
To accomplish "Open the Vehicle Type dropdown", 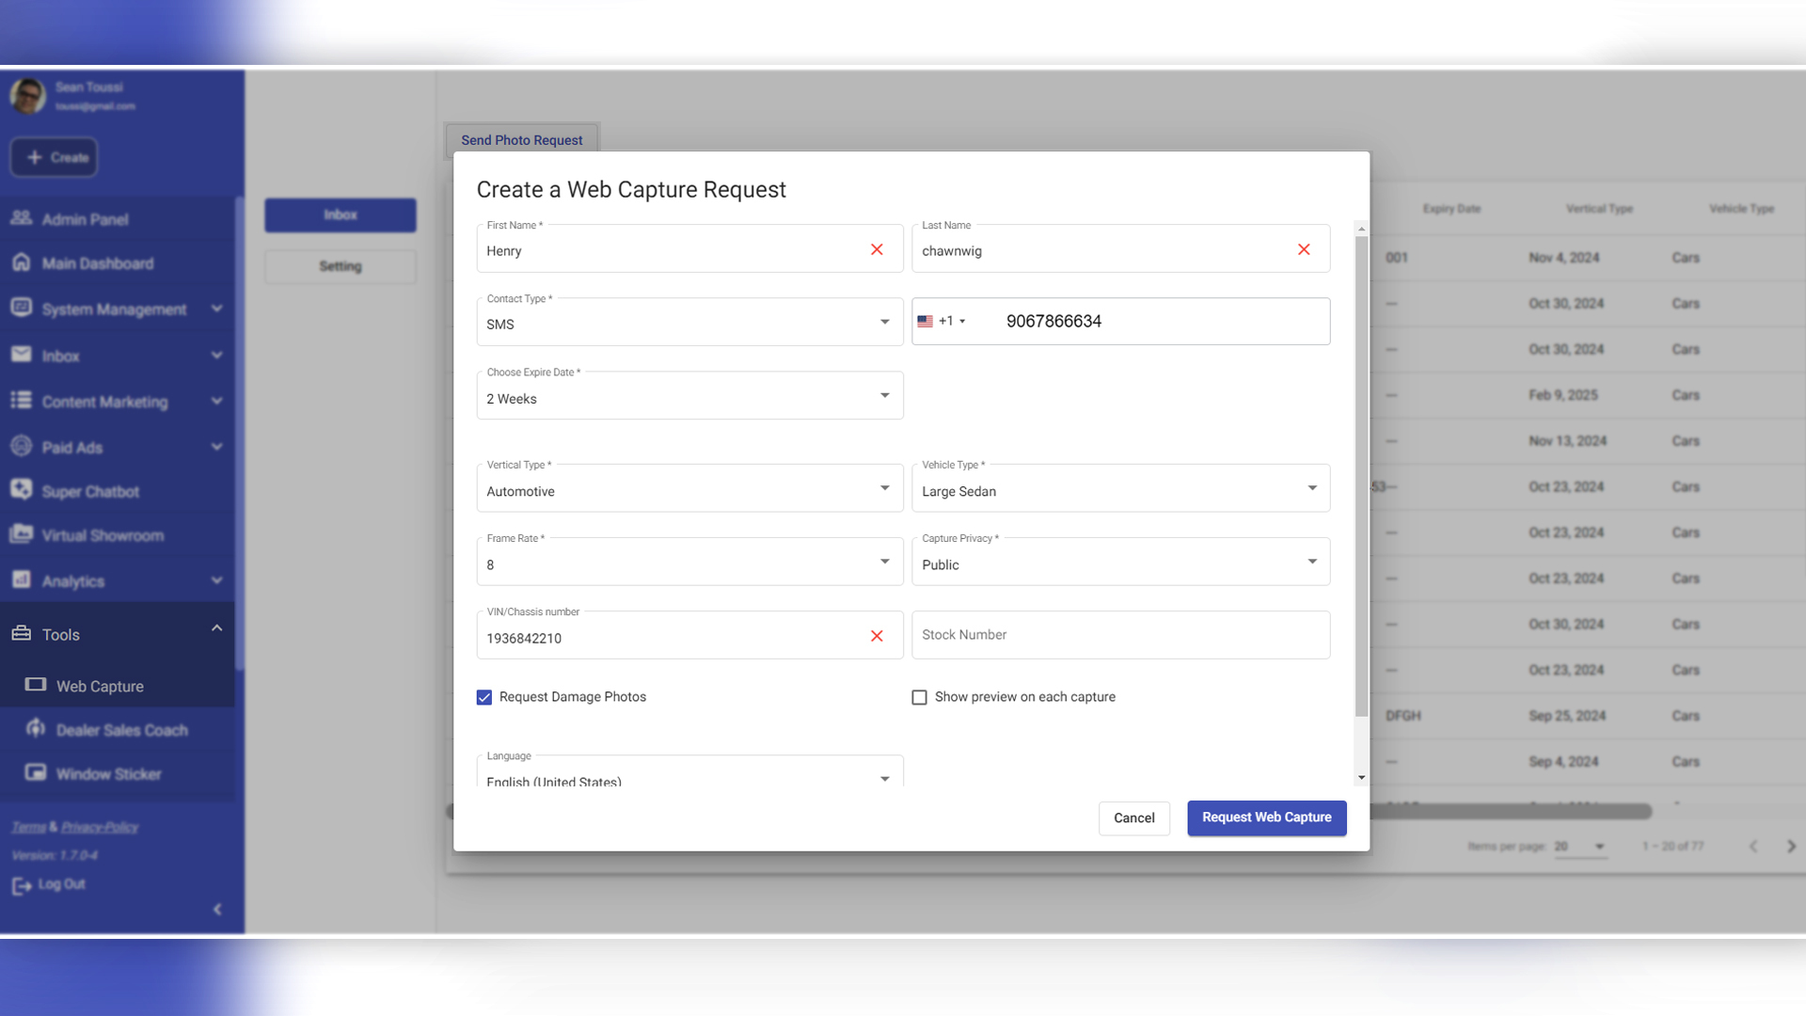I will coord(1119,489).
